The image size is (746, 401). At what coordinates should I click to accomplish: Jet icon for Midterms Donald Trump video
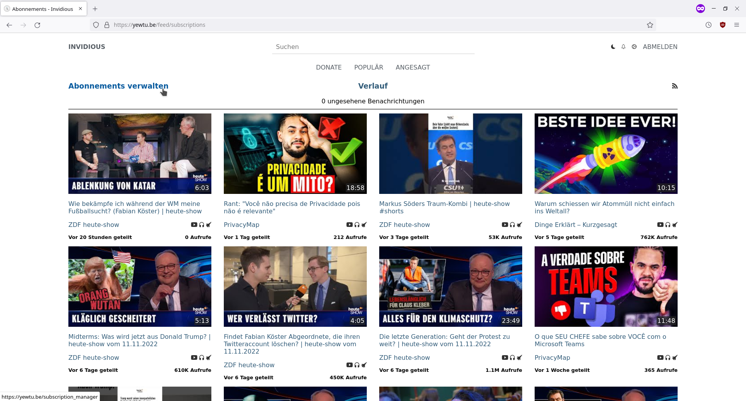tap(209, 357)
